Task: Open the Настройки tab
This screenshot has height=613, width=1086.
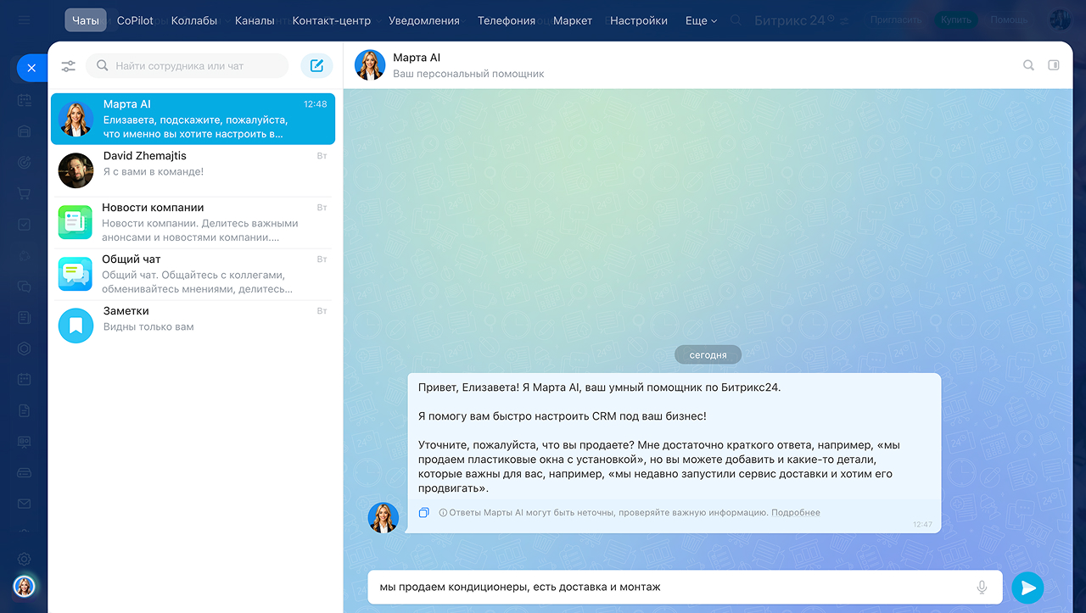Action: (x=638, y=20)
